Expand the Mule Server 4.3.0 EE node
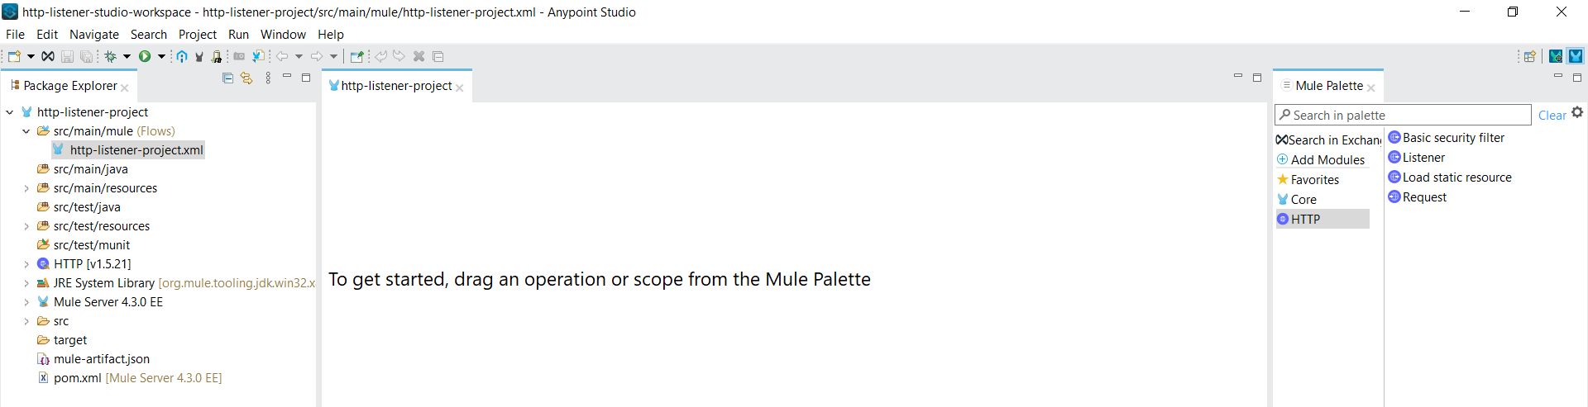This screenshot has width=1588, height=407. pos(26,302)
